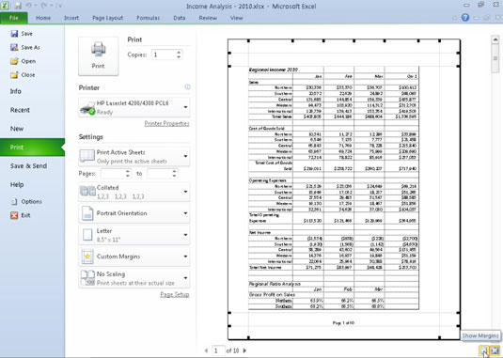Click the large Print button with printer icon
503x358 pixels.
(98, 56)
